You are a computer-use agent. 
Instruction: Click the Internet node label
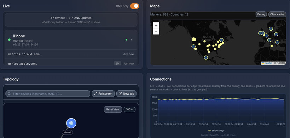[67, 132]
